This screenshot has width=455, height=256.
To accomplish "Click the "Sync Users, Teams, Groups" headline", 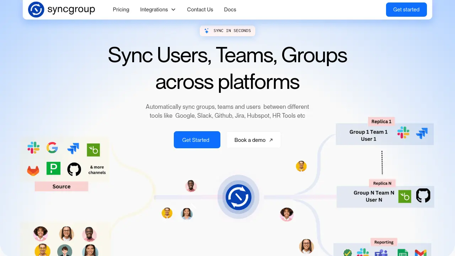I will (x=227, y=55).
